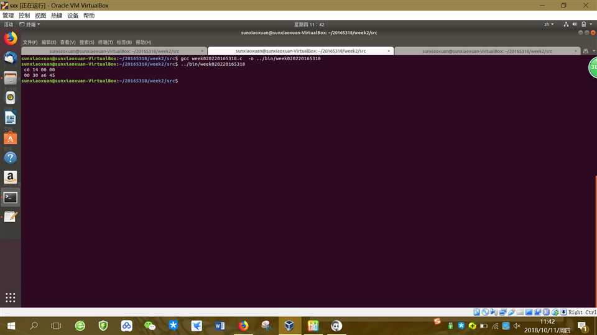This screenshot has height=335, width=597.
Task: Click the Sogou input method tray icon
Action: coord(437,321)
